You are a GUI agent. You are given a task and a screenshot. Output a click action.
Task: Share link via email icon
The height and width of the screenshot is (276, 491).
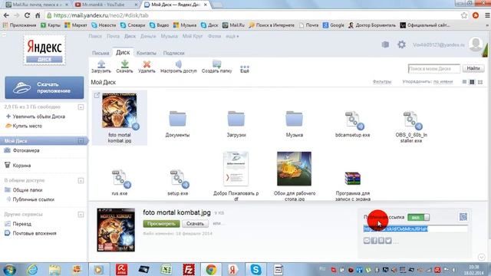click(367, 240)
